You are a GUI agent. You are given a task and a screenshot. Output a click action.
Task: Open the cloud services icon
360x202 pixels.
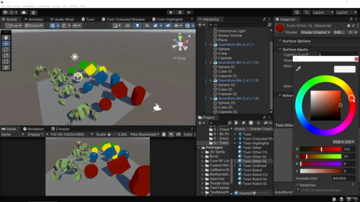24,12
